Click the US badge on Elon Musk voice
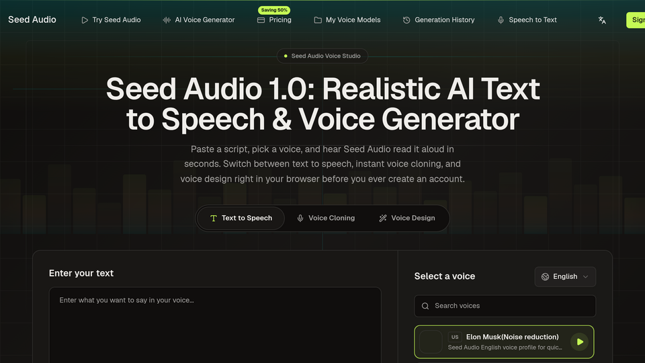This screenshot has width=645, height=363. point(455,337)
